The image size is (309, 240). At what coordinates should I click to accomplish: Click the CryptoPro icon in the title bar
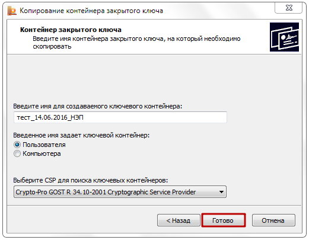12,11
